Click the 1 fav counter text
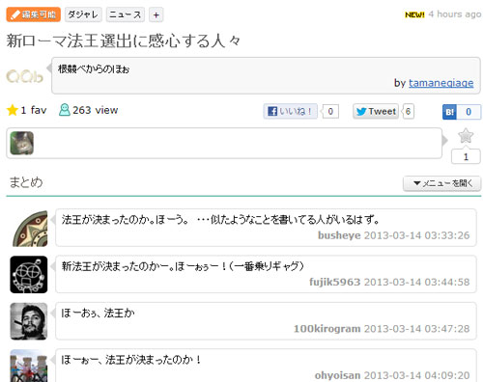This screenshot has height=382, width=483. click(x=34, y=110)
